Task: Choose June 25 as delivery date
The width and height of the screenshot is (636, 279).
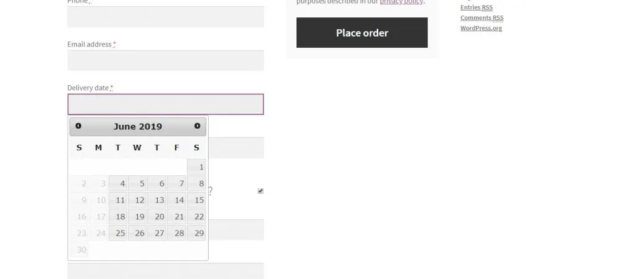Action: [x=118, y=233]
